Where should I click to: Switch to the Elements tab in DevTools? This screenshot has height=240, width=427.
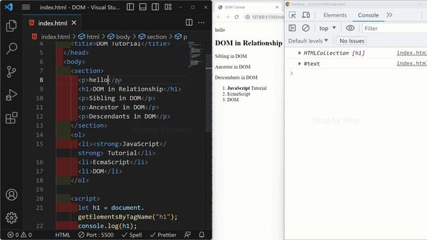pyautogui.click(x=335, y=15)
